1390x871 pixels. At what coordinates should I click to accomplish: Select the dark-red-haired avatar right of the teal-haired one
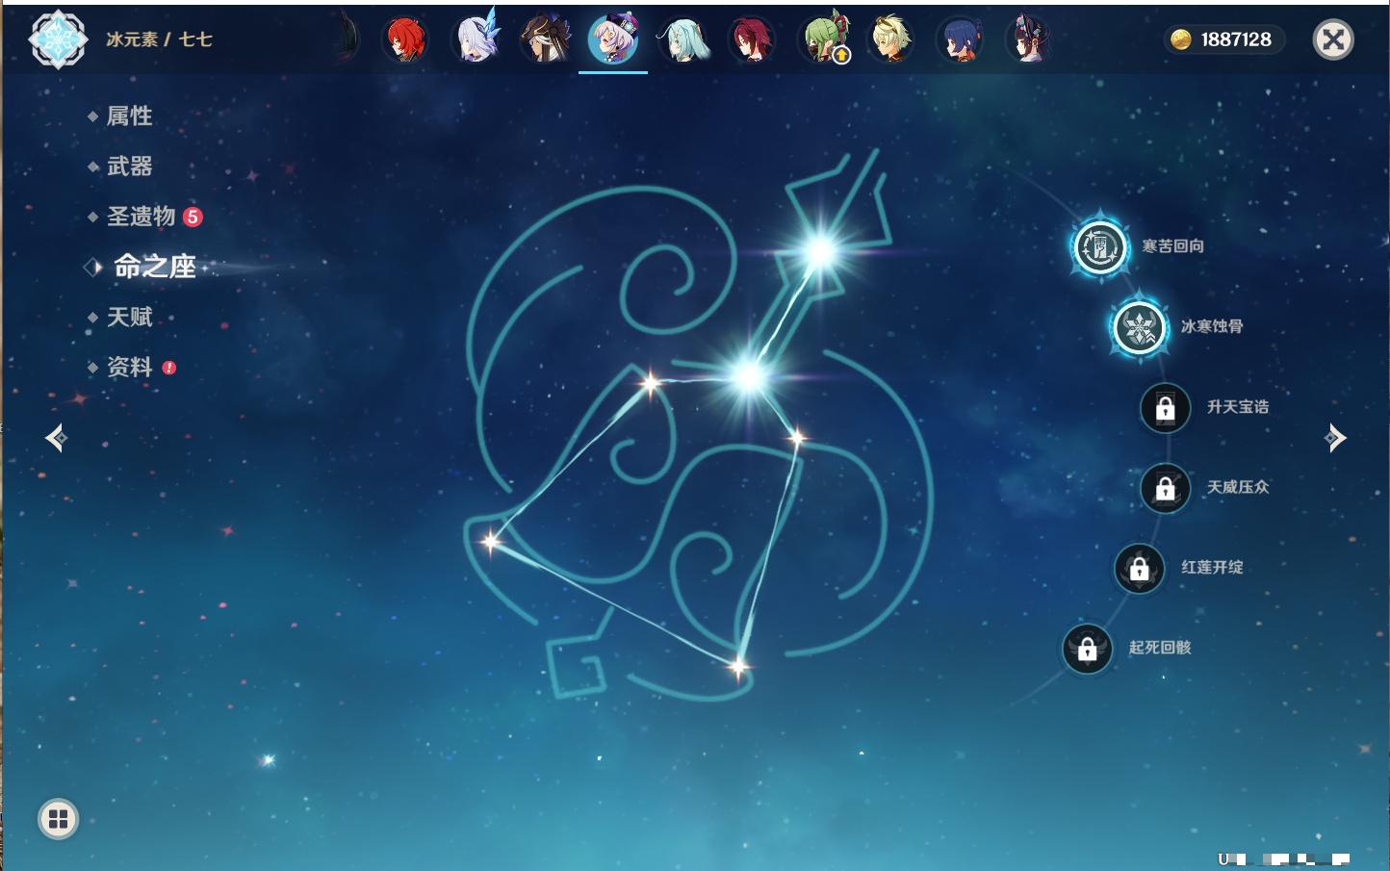752,39
